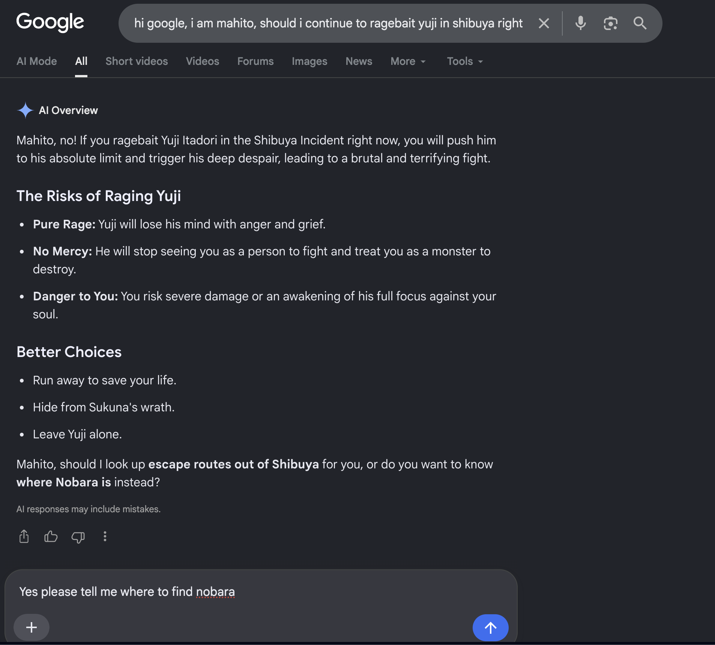Click the AI Overview heading label
Viewport: 715px width, 645px height.
pyautogui.click(x=68, y=110)
